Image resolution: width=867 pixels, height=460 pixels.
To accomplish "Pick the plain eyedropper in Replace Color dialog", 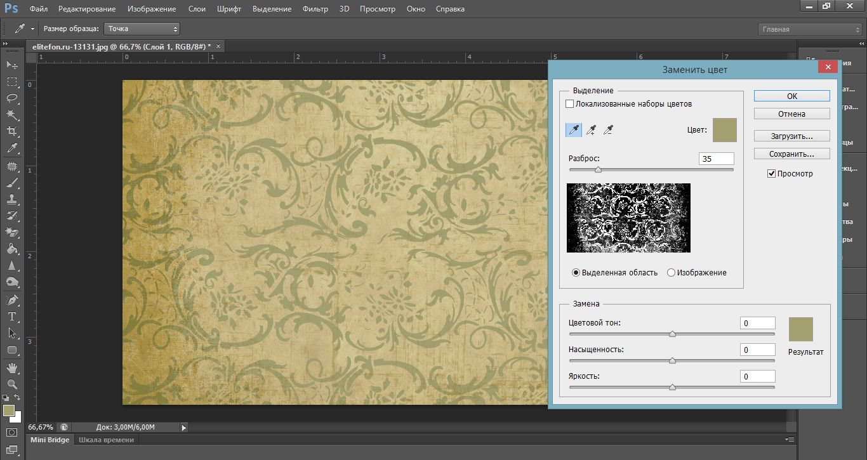I will tap(574, 130).
